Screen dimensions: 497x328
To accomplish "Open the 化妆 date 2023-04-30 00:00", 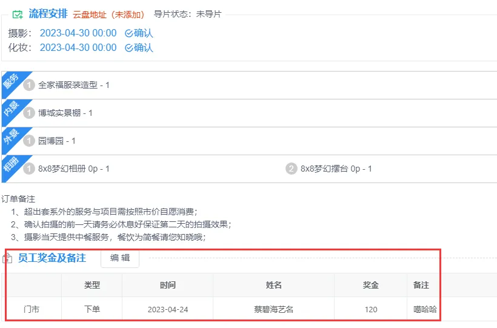I will click(78, 48).
